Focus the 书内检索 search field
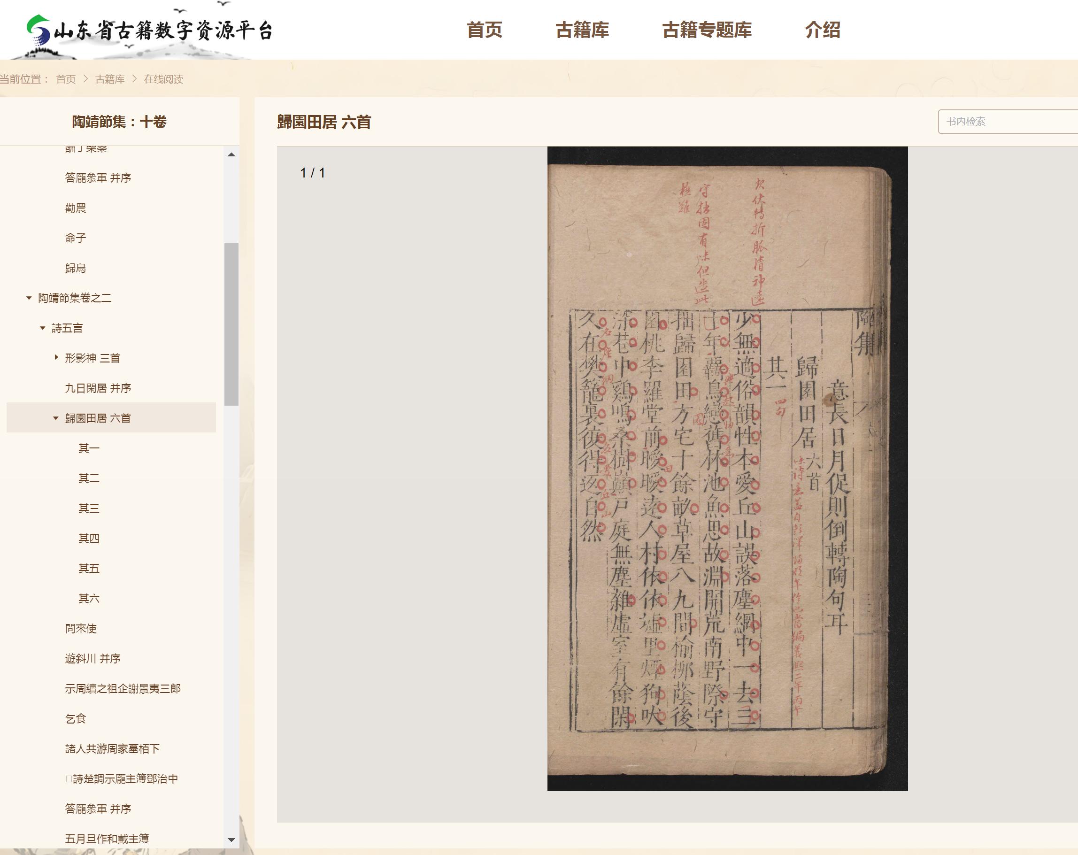 coord(1008,122)
